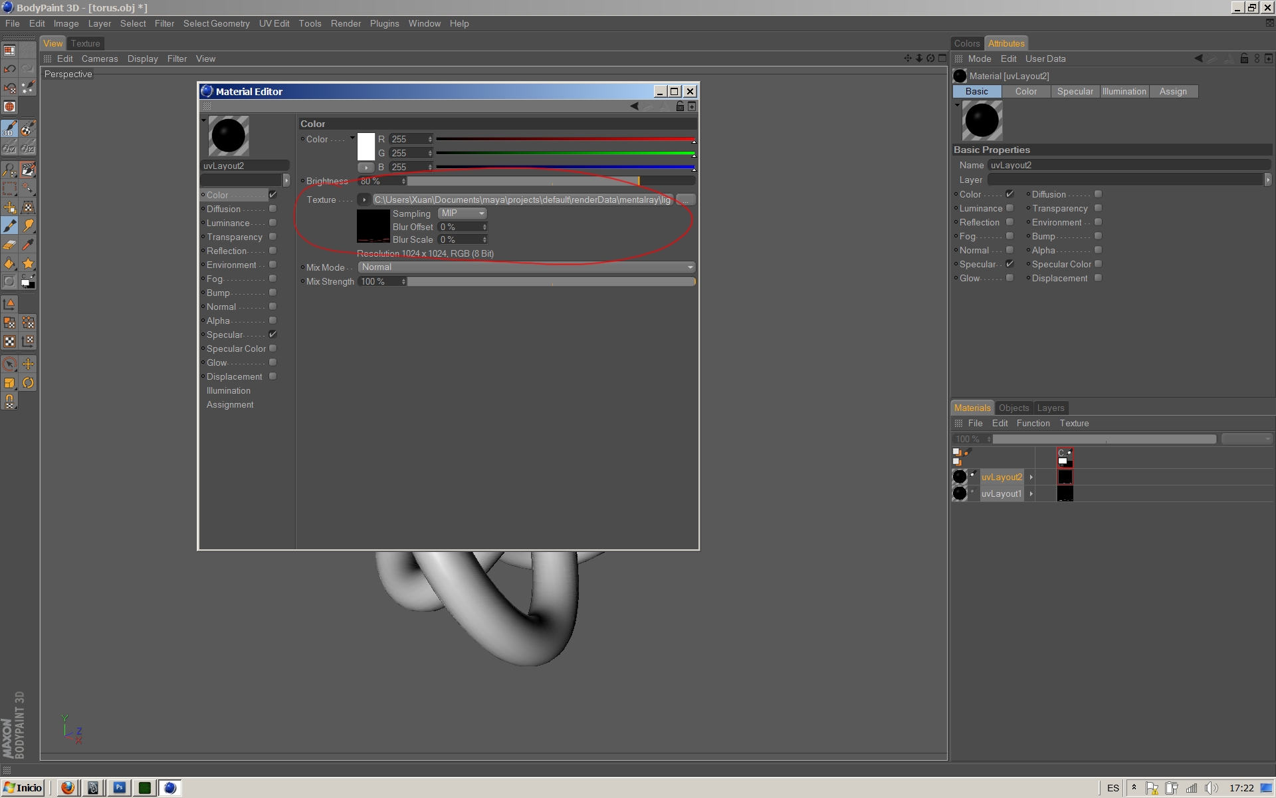The height and width of the screenshot is (798, 1276).
Task: Click the Mix Strength slider bar
Action: click(552, 281)
